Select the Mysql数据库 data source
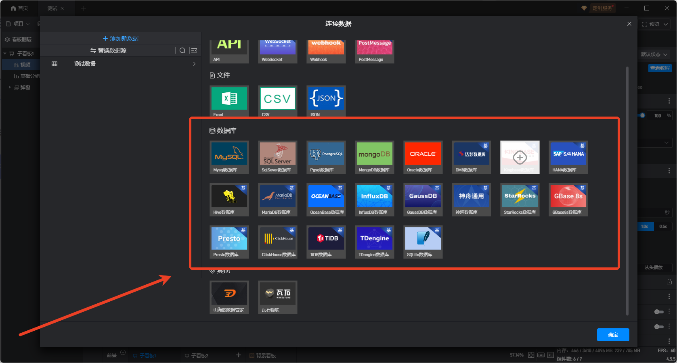 [229, 157]
